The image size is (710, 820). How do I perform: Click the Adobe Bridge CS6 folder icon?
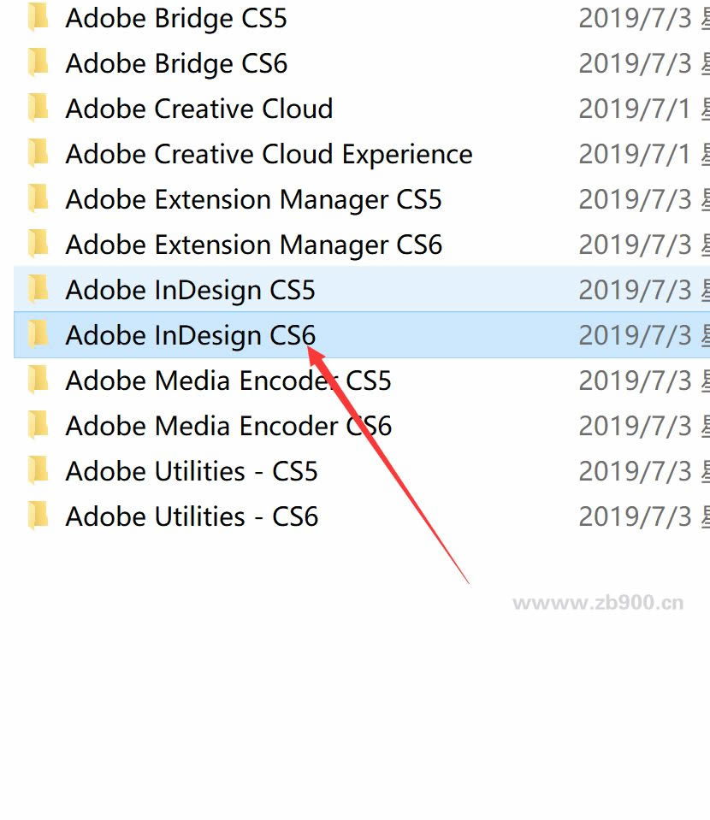(38, 62)
